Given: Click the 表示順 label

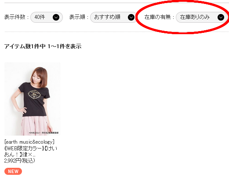Looking at the screenshot, I should click(77, 17).
